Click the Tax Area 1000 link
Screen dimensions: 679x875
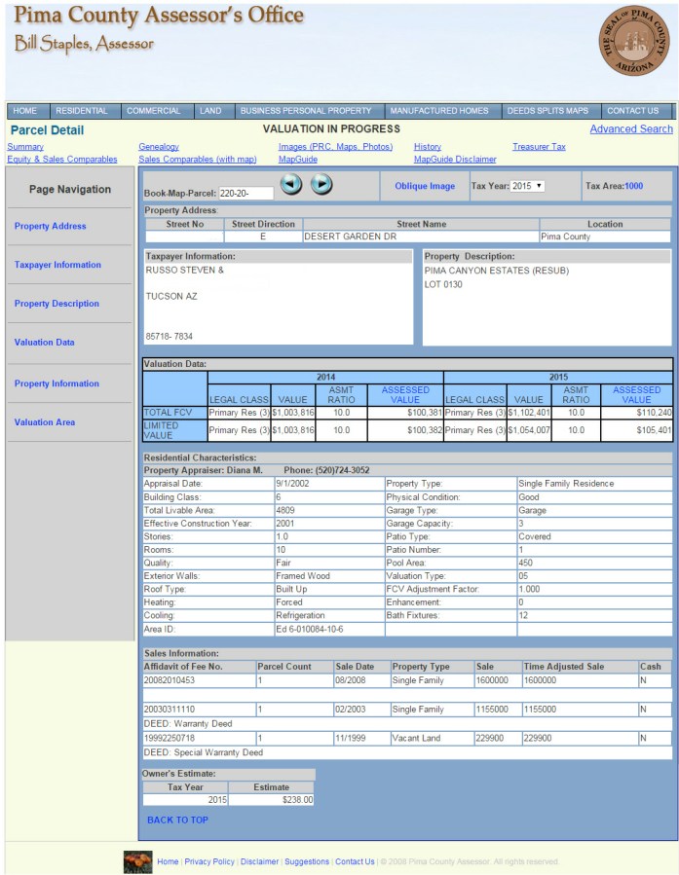634,186
